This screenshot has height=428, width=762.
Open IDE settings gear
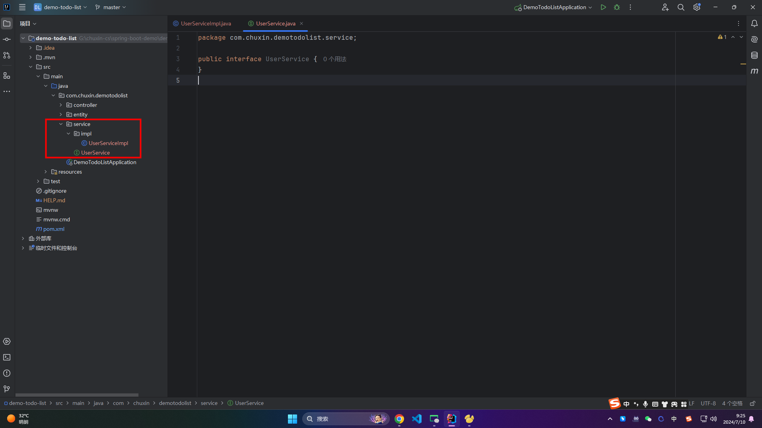pyautogui.click(x=697, y=7)
